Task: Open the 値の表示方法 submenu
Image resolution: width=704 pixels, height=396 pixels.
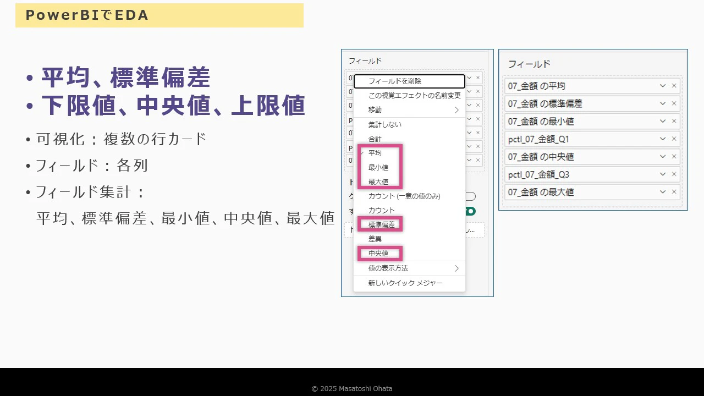Action: click(x=409, y=268)
